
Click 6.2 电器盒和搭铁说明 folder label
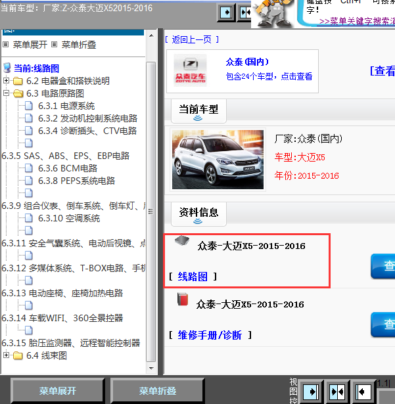68,81
